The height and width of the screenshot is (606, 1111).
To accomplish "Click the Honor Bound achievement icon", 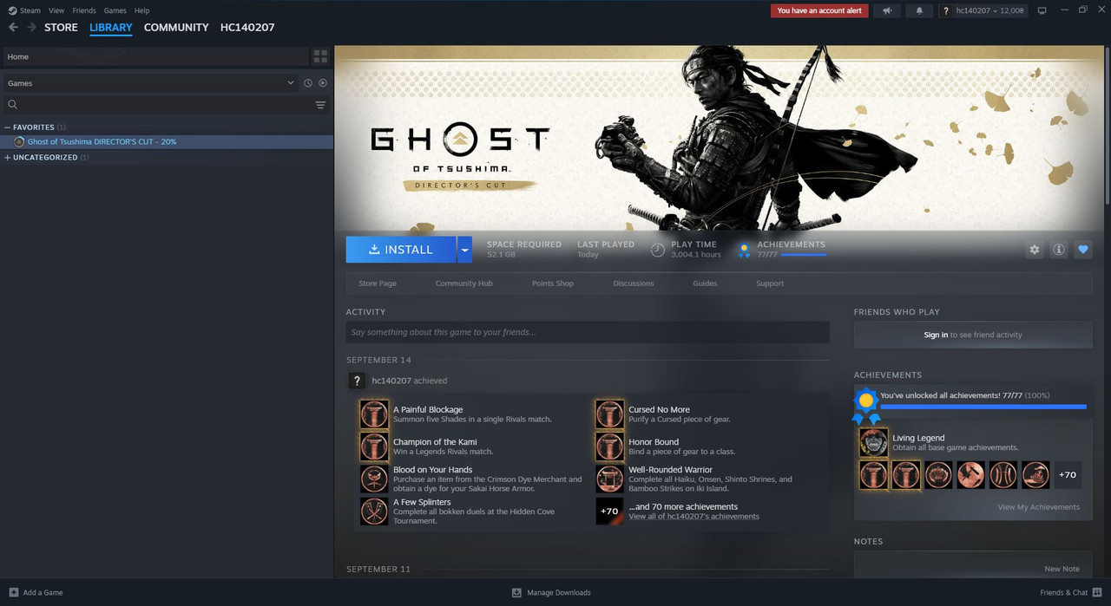I will (x=609, y=446).
